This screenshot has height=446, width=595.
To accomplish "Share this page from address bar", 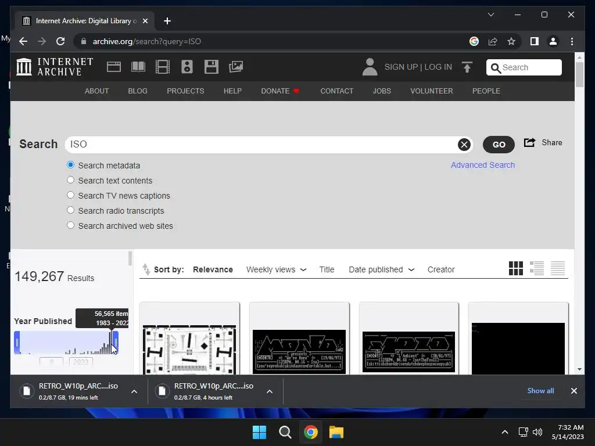I will (493, 41).
